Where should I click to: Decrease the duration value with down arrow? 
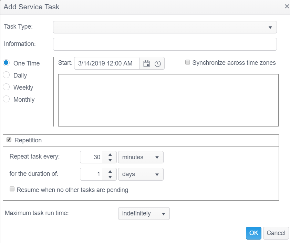tap(110, 177)
